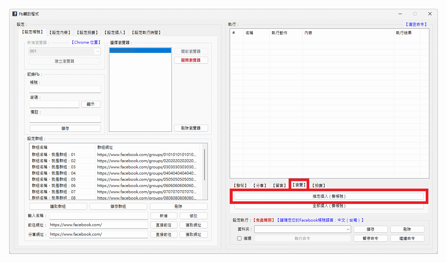Click the 新增 button
This screenshot has width=447, height=263.
click(164, 216)
